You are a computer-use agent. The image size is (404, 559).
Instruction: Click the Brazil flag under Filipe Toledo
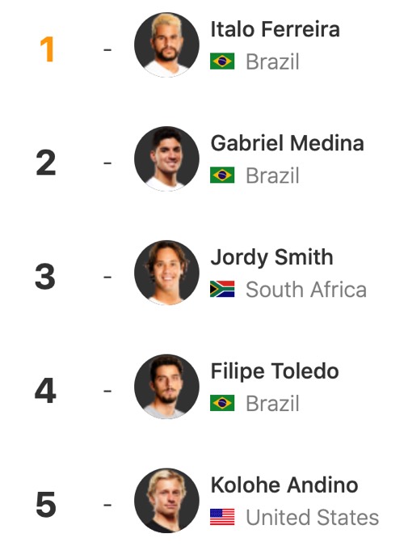[222, 403]
